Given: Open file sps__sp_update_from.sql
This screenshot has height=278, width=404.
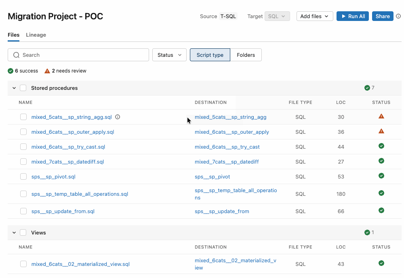Looking at the screenshot, I should click(x=63, y=211).
